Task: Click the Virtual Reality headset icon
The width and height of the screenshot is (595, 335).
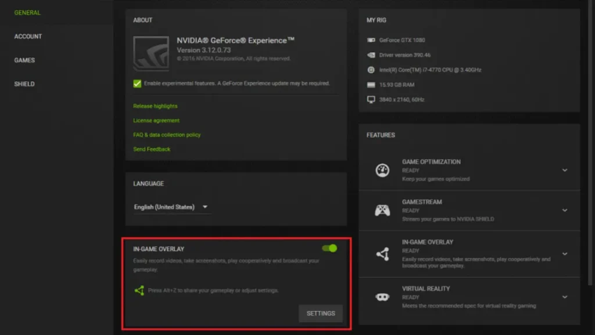Action: tap(382, 297)
